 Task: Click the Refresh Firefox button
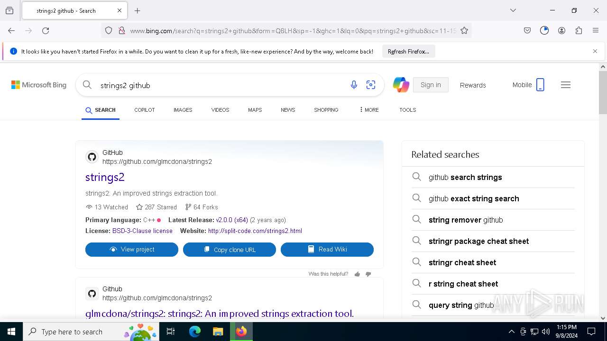coord(408,52)
